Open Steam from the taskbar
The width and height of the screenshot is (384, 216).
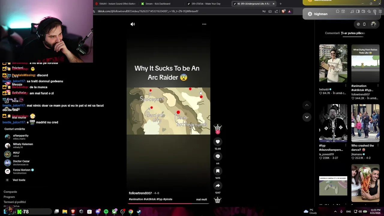coord(139,211)
